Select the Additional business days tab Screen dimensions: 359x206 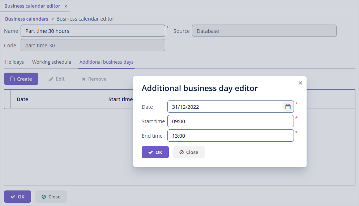pos(106,62)
